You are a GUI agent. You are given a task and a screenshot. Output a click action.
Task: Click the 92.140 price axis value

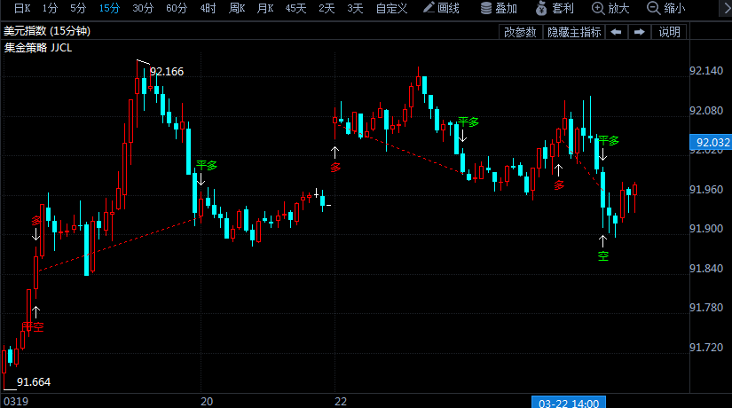(706, 70)
